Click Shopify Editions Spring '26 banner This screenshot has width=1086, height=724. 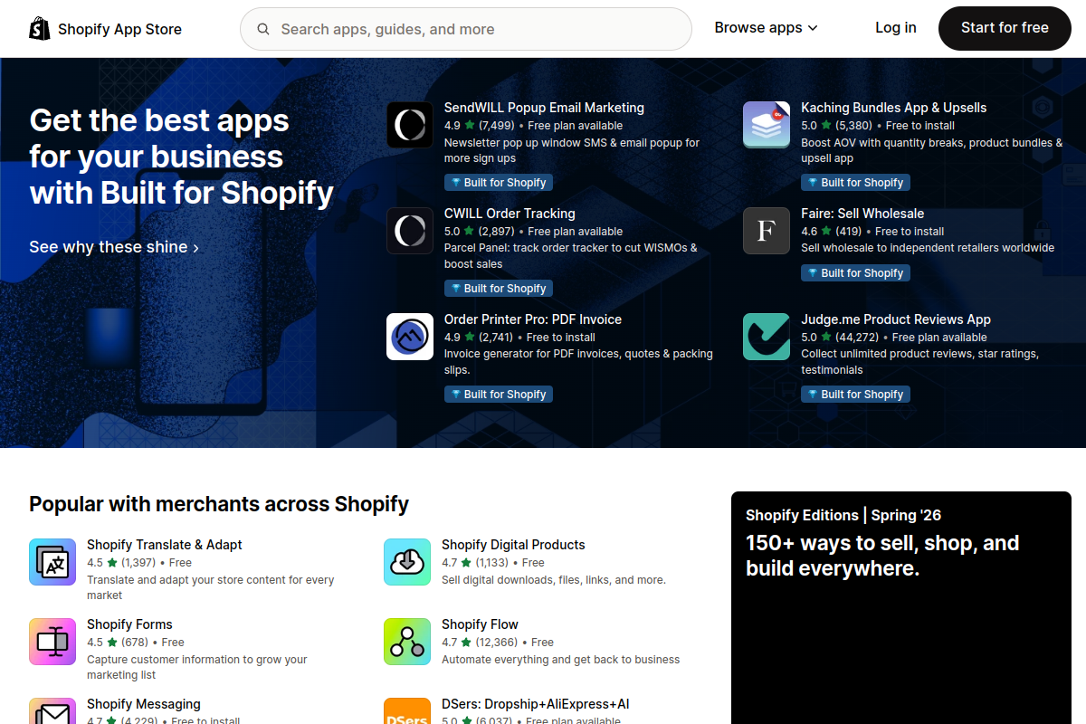[x=901, y=607]
